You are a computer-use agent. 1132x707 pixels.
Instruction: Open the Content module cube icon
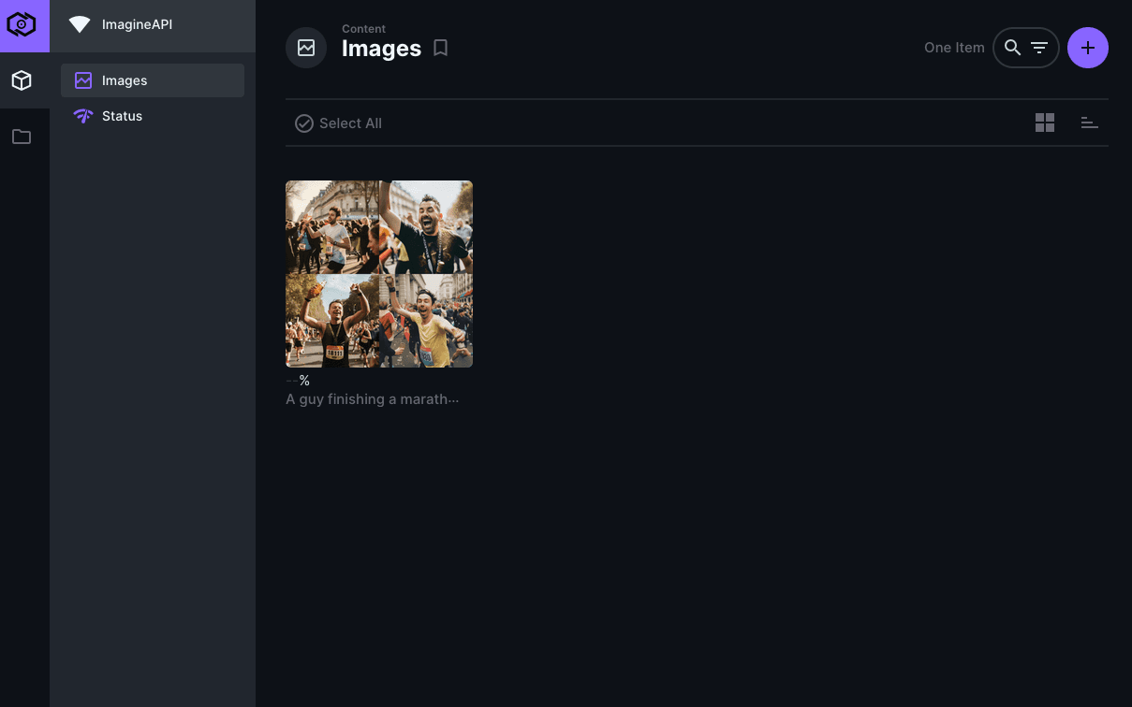coord(22,81)
